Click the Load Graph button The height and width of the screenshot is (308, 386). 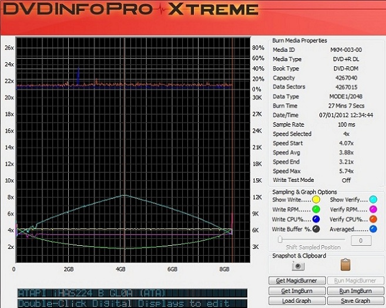[297, 301]
